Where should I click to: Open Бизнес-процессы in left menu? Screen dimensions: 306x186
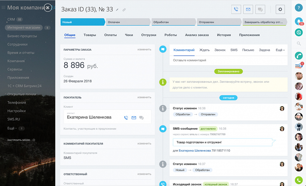pos(22,36)
